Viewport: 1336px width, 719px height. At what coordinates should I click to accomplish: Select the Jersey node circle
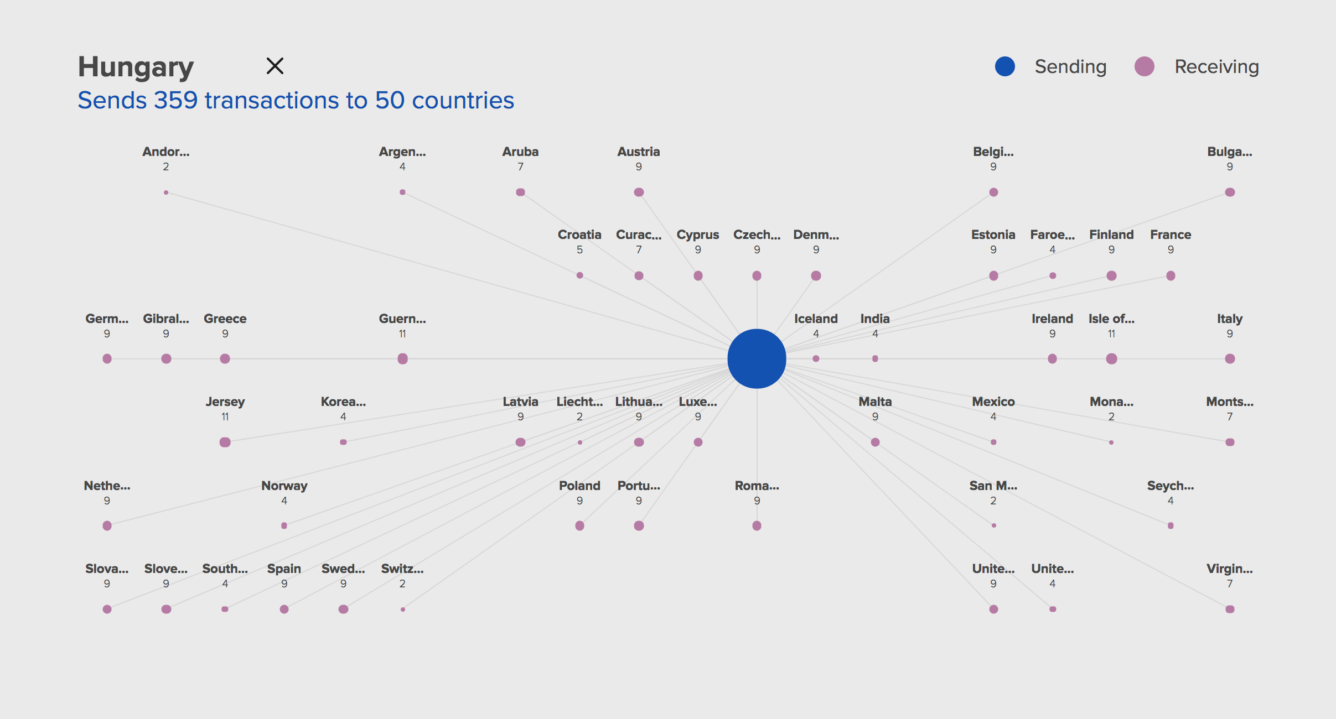click(x=225, y=442)
